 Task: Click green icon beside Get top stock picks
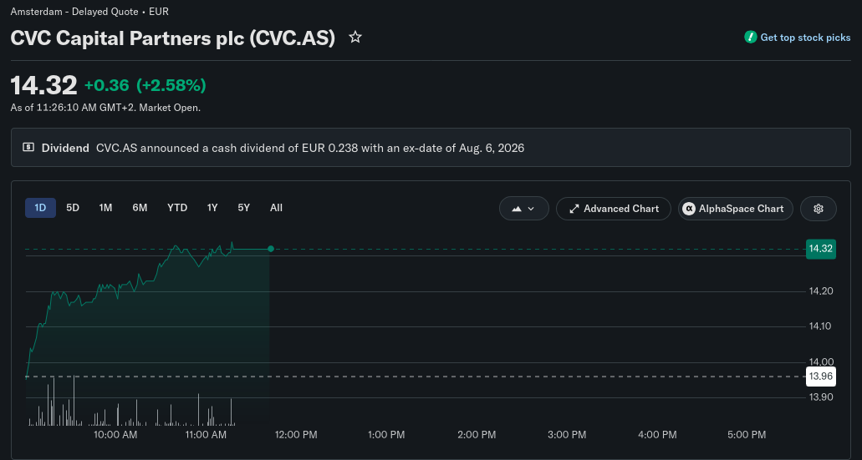pos(751,38)
